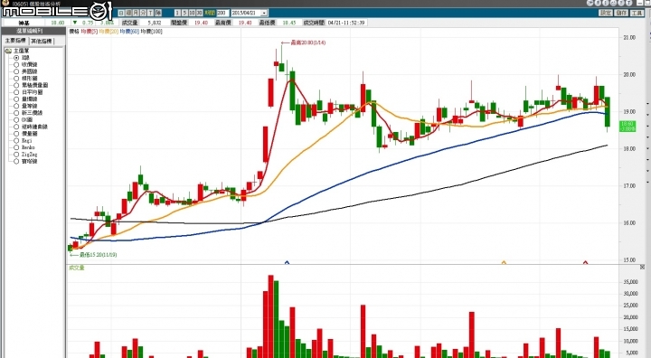The height and width of the screenshot is (358, 651).
Task: Select the OX圖 radio button
Action: 16,119
